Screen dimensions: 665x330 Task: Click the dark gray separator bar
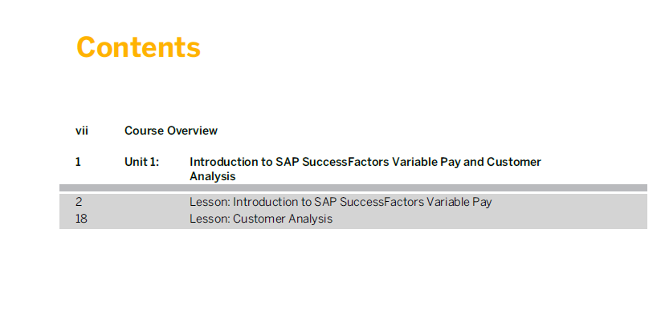point(353,188)
